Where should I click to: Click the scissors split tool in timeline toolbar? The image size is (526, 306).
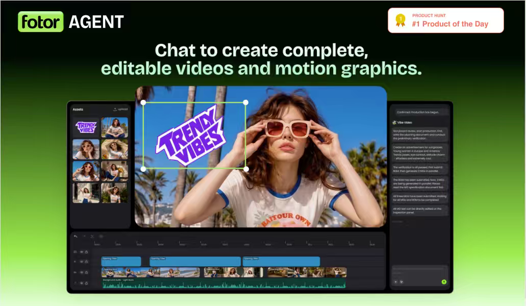coord(92,236)
